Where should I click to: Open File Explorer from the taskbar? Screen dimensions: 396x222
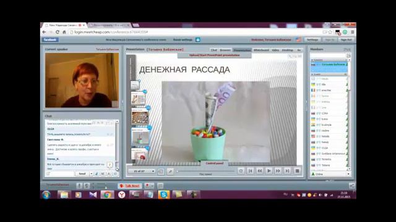64,195
